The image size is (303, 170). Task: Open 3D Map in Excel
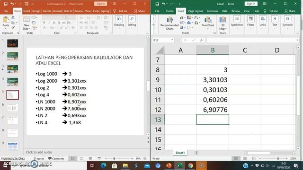(x=223, y=23)
